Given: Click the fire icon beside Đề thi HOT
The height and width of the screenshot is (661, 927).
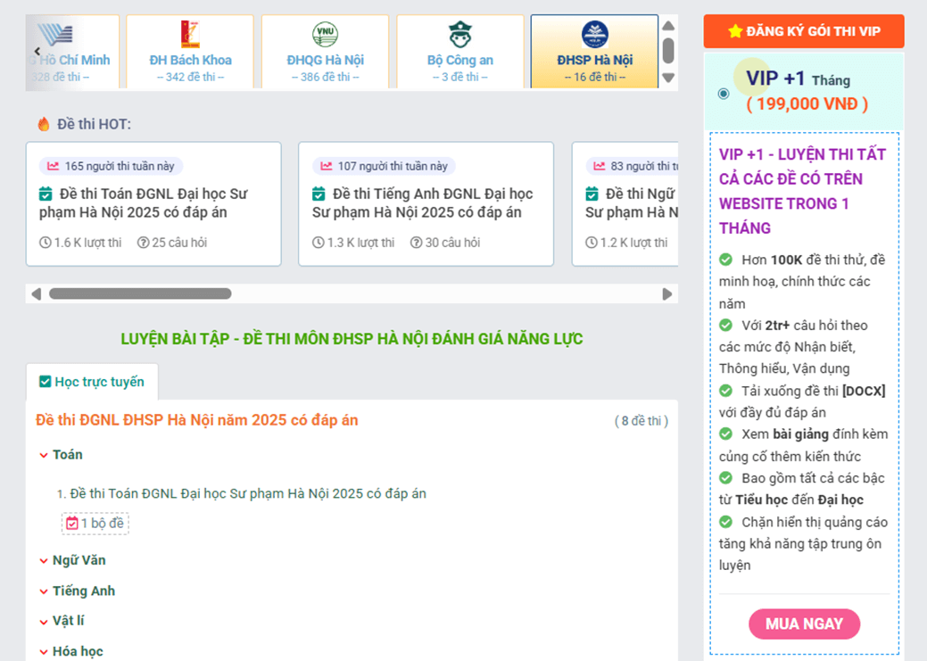Looking at the screenshot, I should (44, 124).
